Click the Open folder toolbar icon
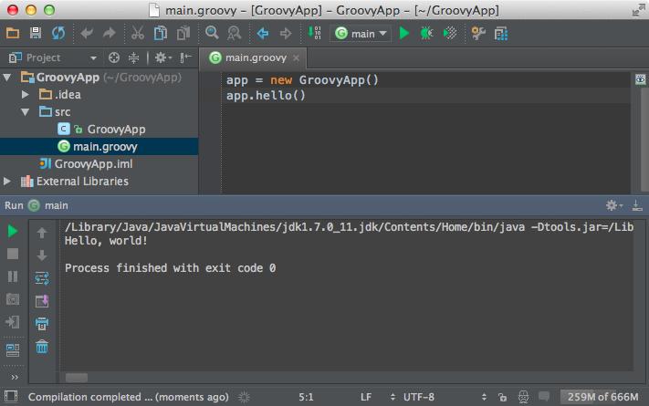 [x=13, y=33]
